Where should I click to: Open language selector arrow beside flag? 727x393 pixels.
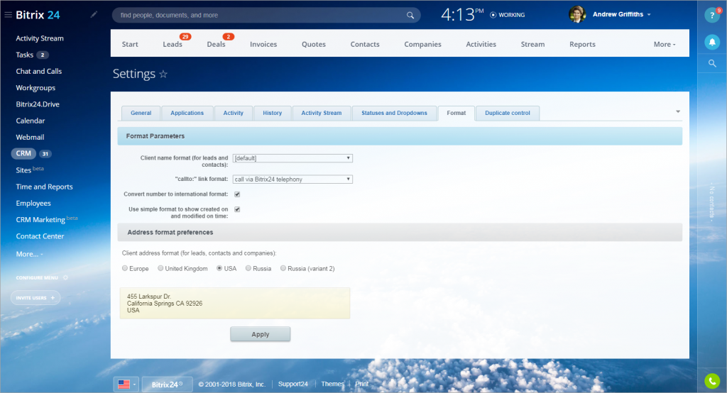134,384
